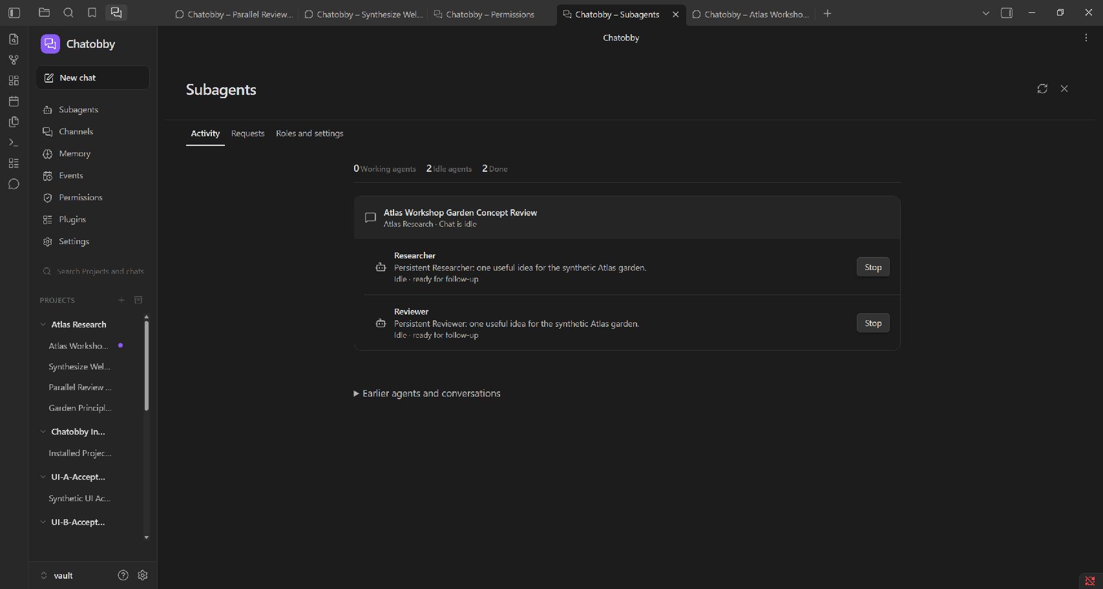Open Events in sidebar menu
The height and width of the screenshot is (589, 1103).
tap(92, 176)
